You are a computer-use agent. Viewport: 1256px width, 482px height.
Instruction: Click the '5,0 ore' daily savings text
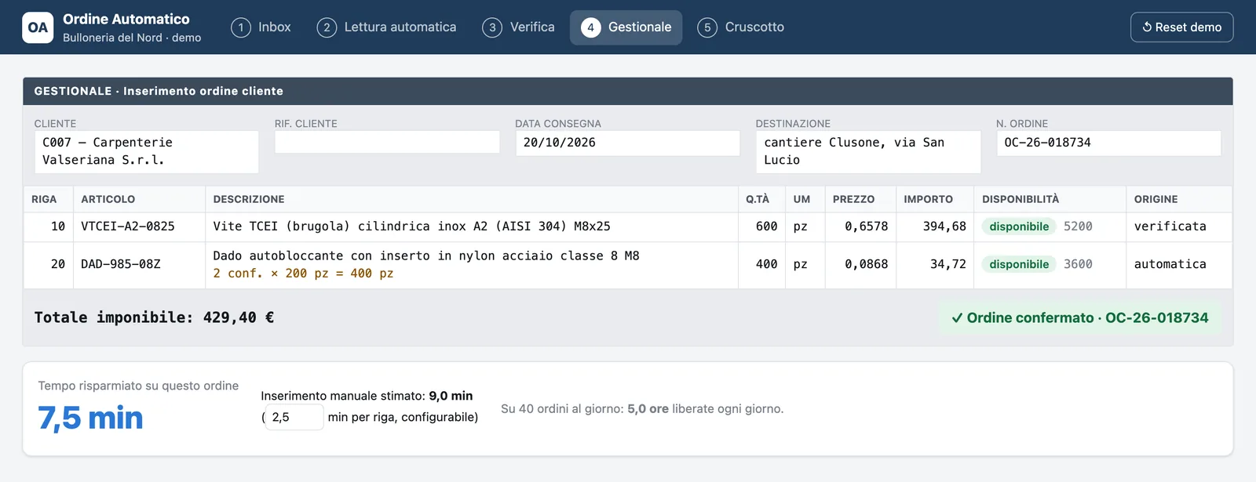tap(648, 409)
